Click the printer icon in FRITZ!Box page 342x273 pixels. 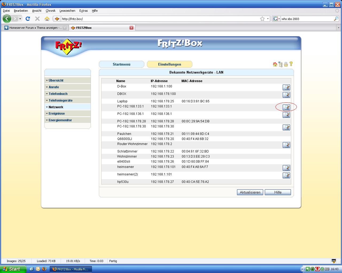pos(286,64)
